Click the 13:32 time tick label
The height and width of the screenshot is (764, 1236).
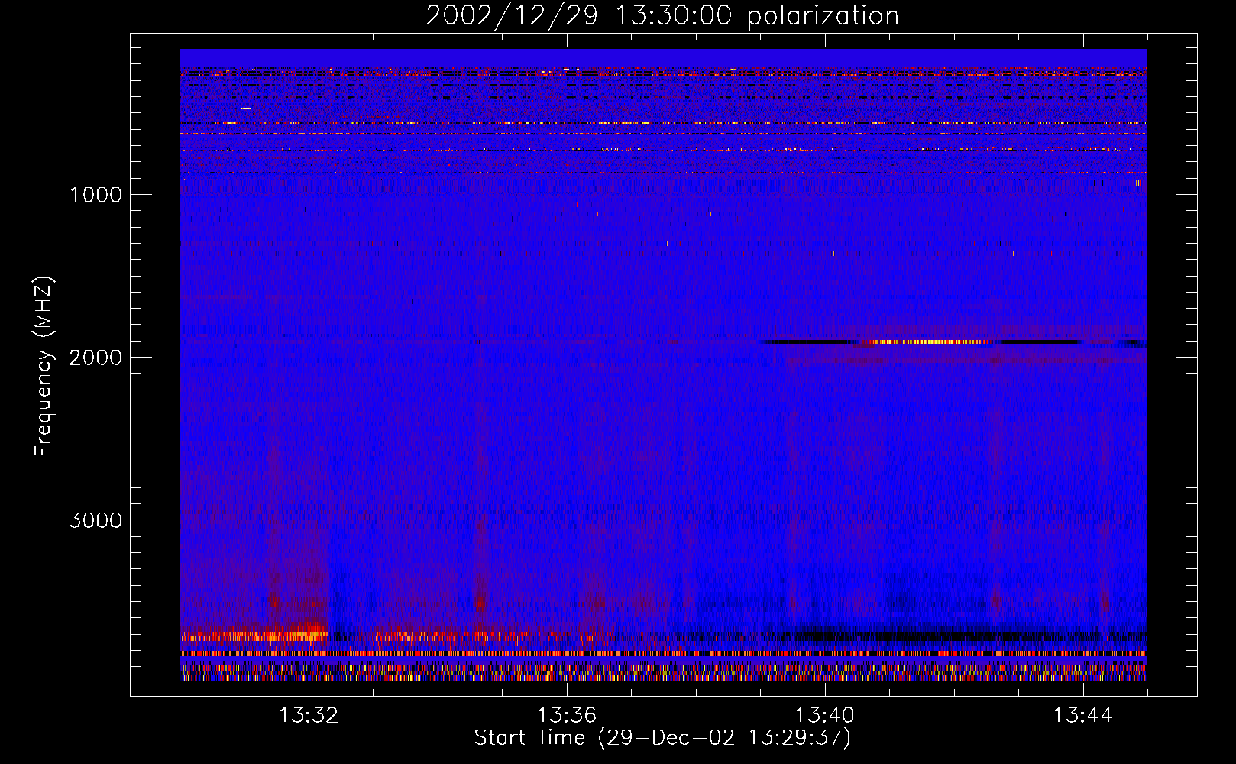pyautogui.click(x=309, y=716)
